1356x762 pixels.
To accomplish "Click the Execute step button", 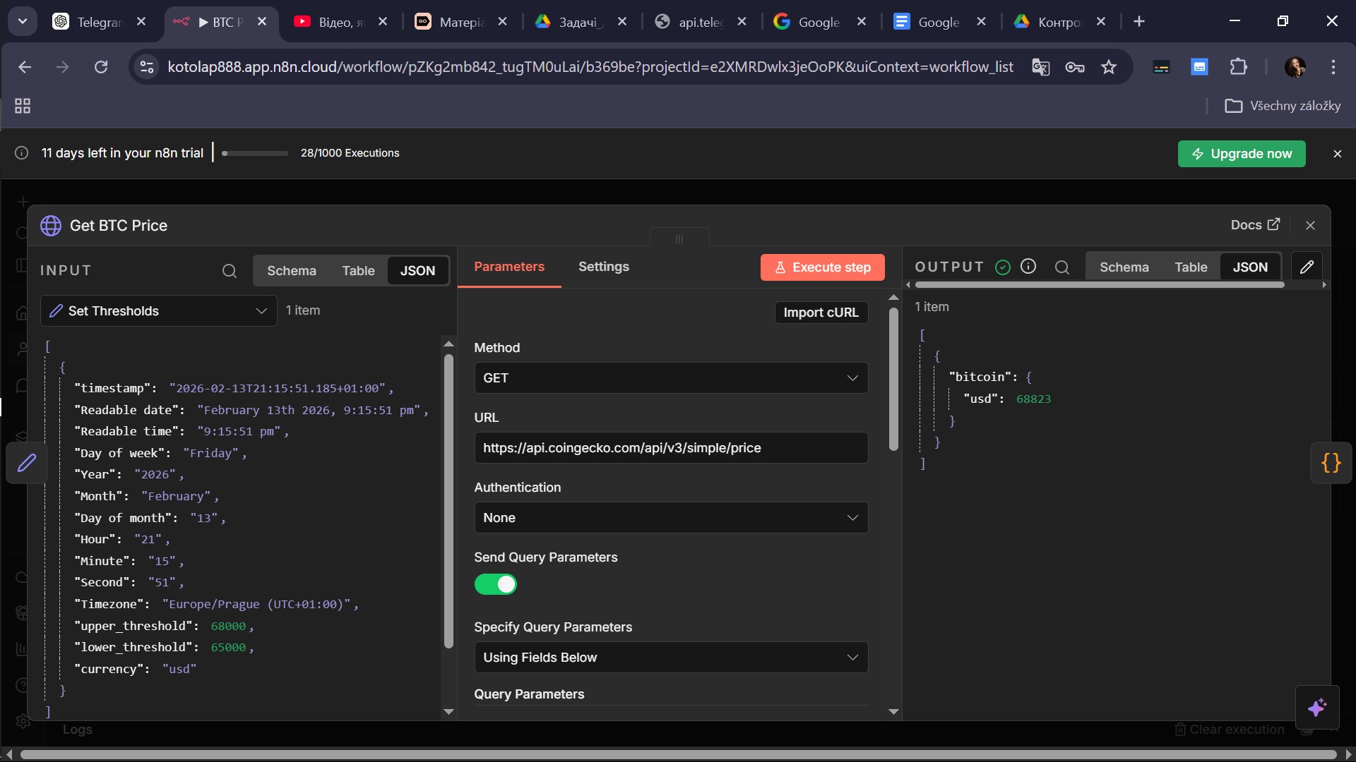I will [x=823, y=267].
